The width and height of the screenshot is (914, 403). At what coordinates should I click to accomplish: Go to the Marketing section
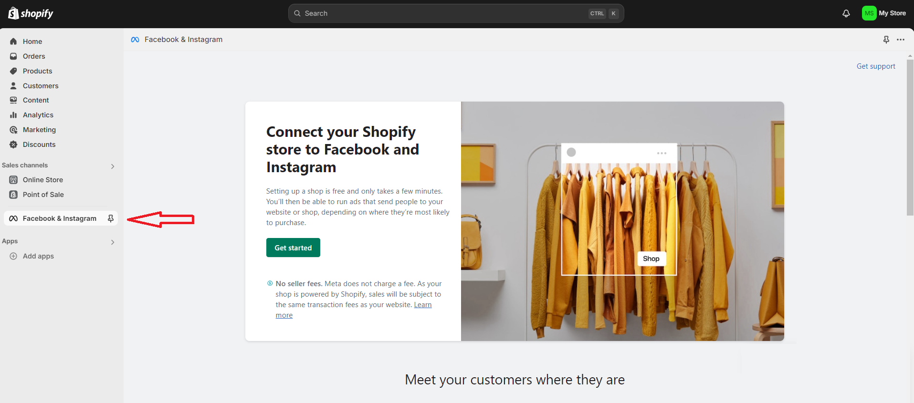39,129
